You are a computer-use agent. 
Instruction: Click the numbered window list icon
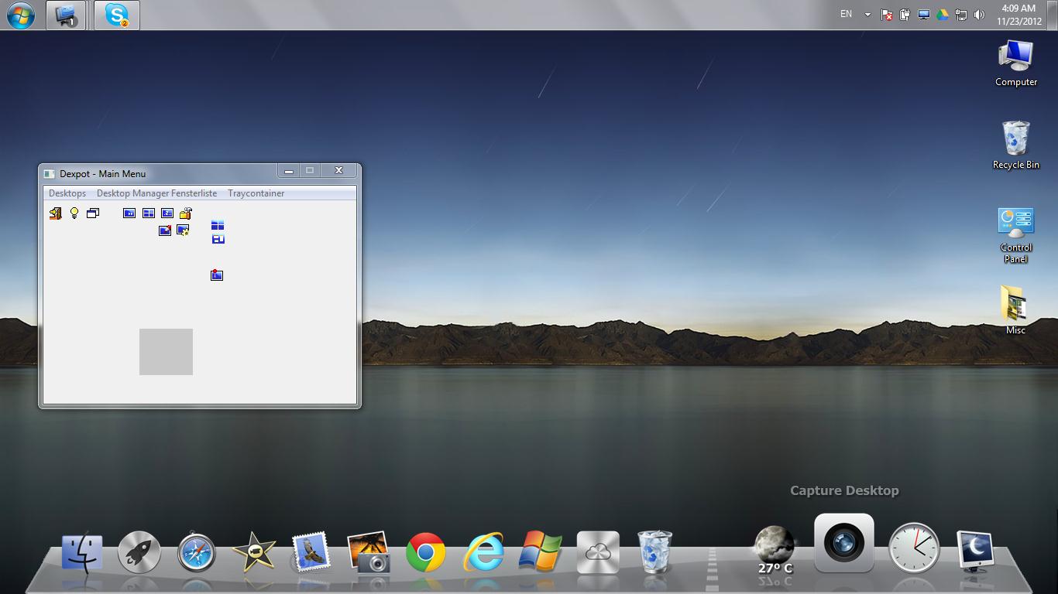[x=167, y=213]
